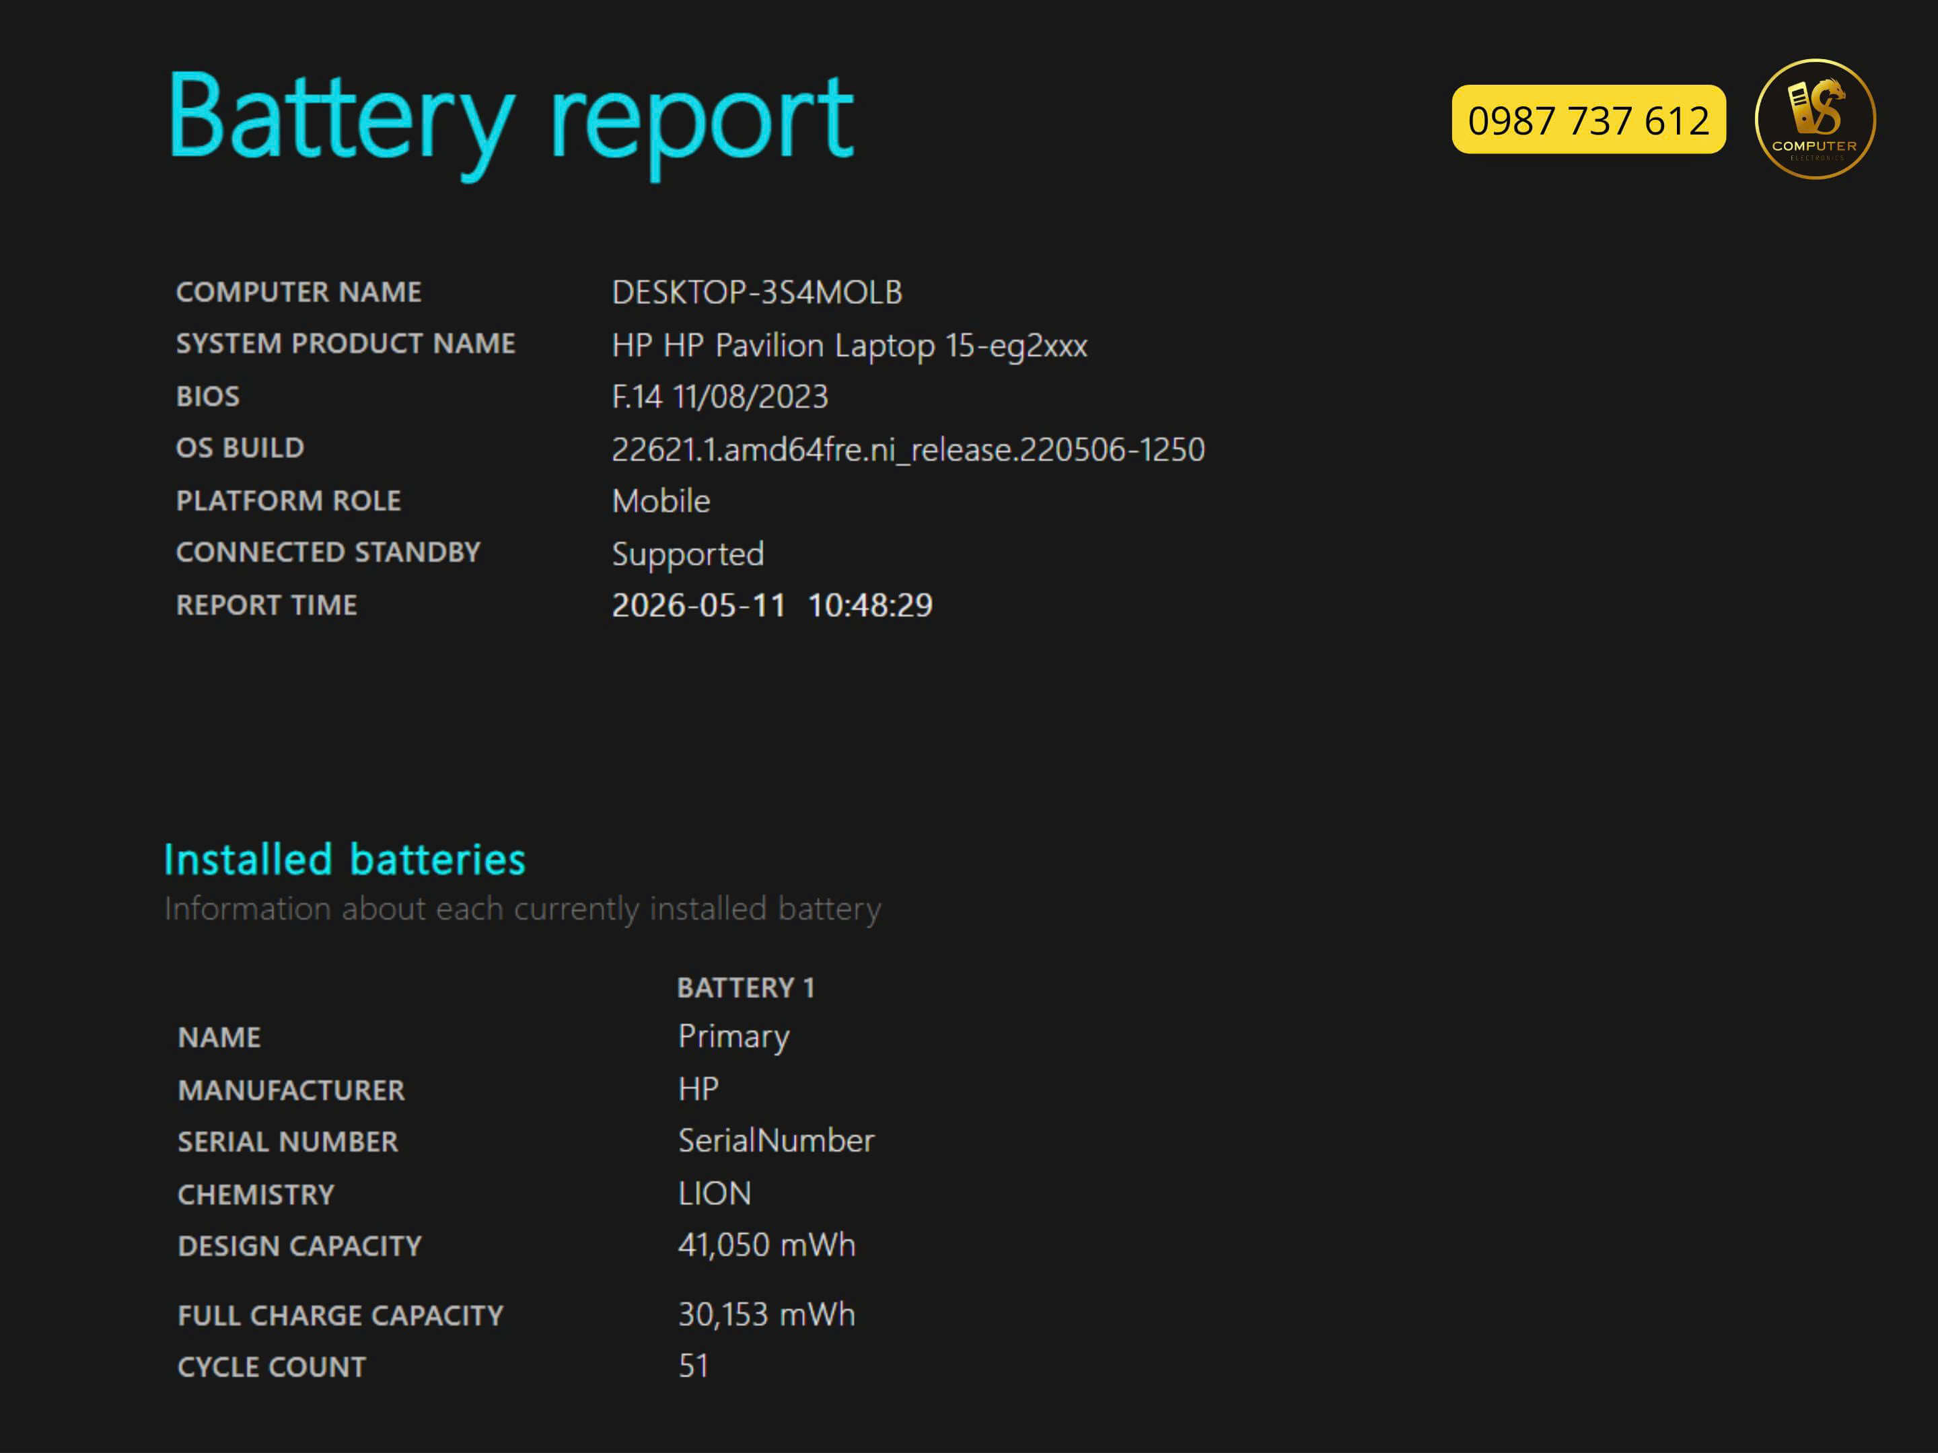Select the 41,050 mWh design capacity

(766, 1245)
